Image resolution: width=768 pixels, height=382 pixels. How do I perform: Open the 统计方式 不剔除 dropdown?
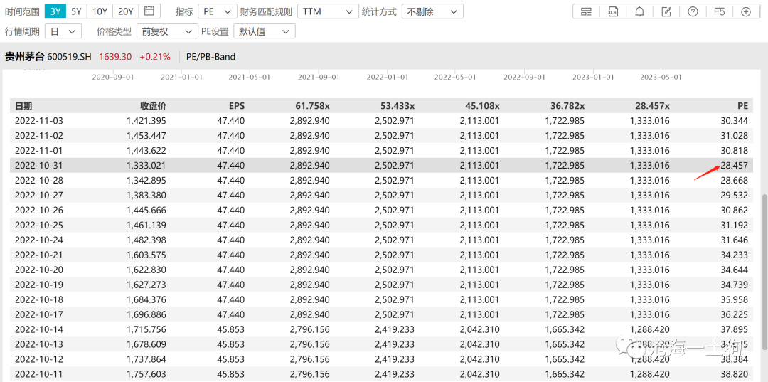[432, 11]
